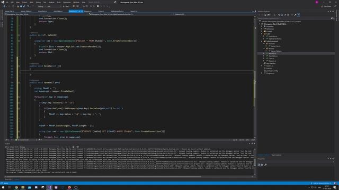The image size is (339, 190).
Task: Open Firefox from the taskbar
Action: (69, 187)
